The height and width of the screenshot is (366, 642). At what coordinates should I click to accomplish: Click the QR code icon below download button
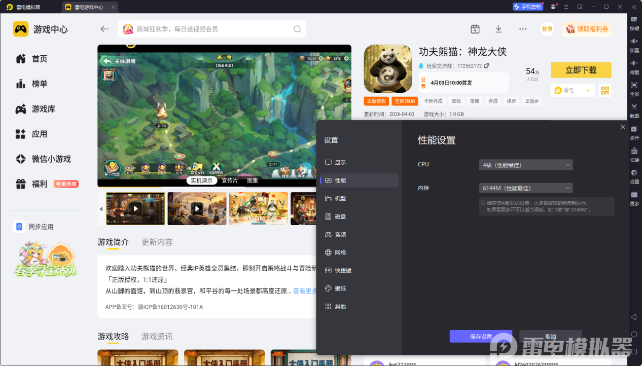604,90
